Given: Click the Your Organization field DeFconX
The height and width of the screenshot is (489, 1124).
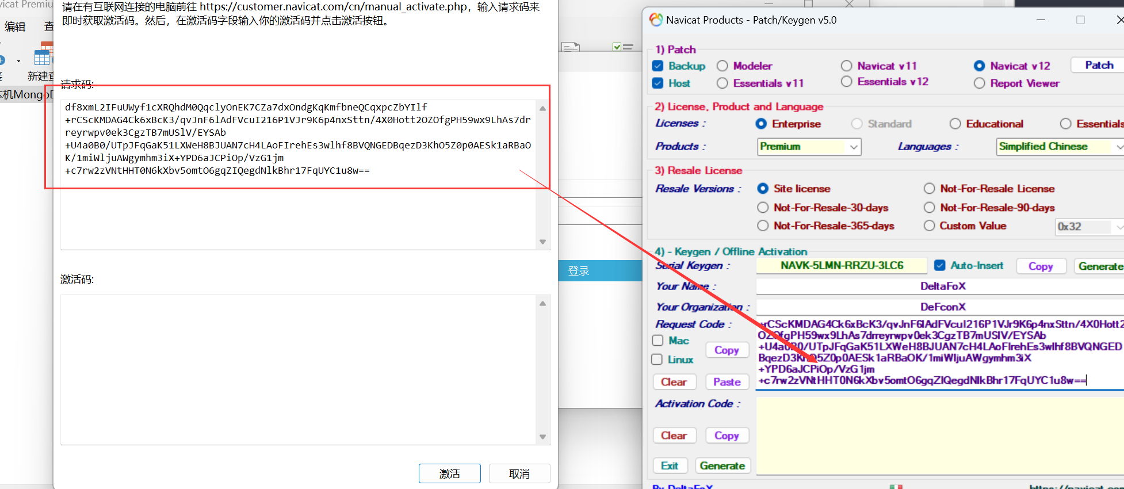Looking at the screenshot, I should [940, 307].
